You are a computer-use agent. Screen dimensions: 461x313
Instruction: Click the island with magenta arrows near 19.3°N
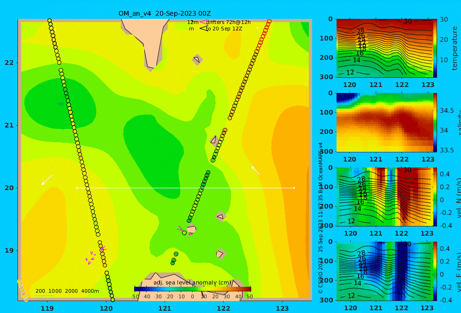click(x=191, y=228)
